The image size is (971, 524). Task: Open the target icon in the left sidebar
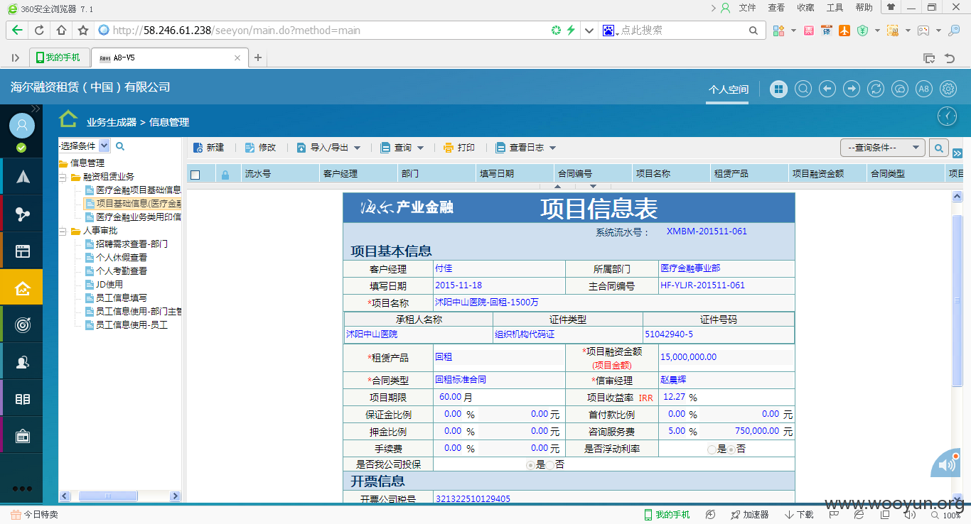point(22,324)
